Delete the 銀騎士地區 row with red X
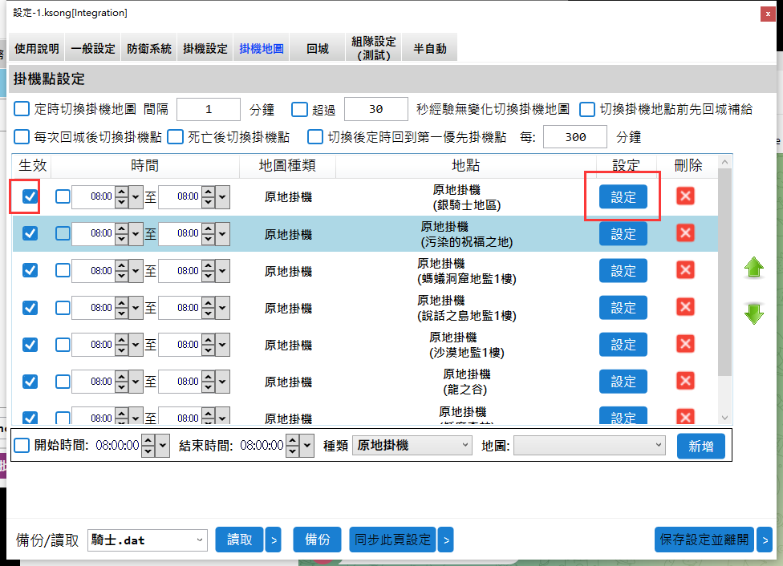 pyautogui.click(x=685, y=196)
